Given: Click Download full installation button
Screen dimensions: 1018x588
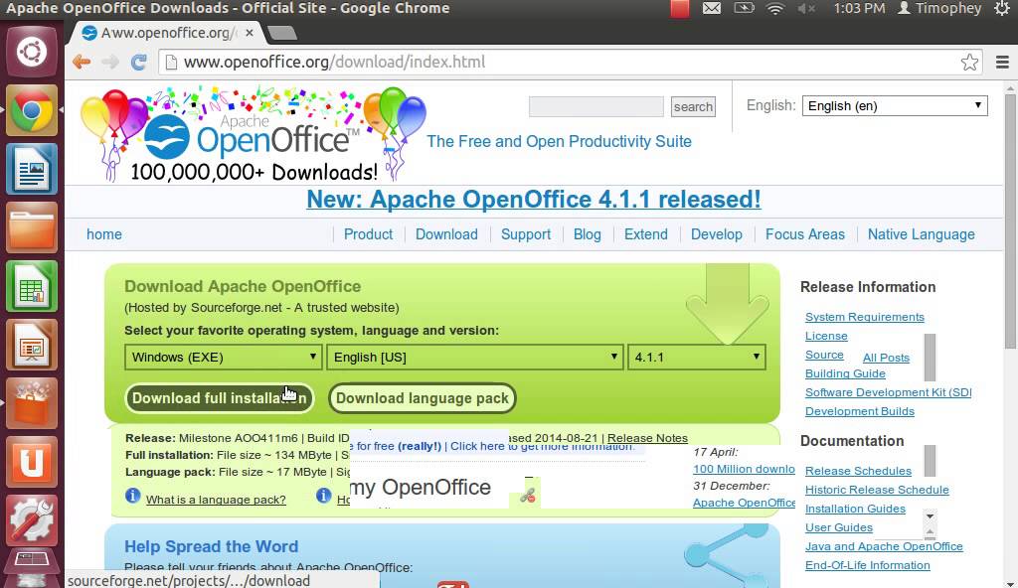Looking at the screenshot, I should (x=220, y=398).
